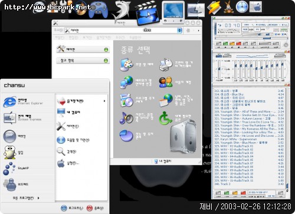The height and width of the screenshot is (214, 295).
Task: Click the game controller dock icon
Action: (x=98, y=10)
